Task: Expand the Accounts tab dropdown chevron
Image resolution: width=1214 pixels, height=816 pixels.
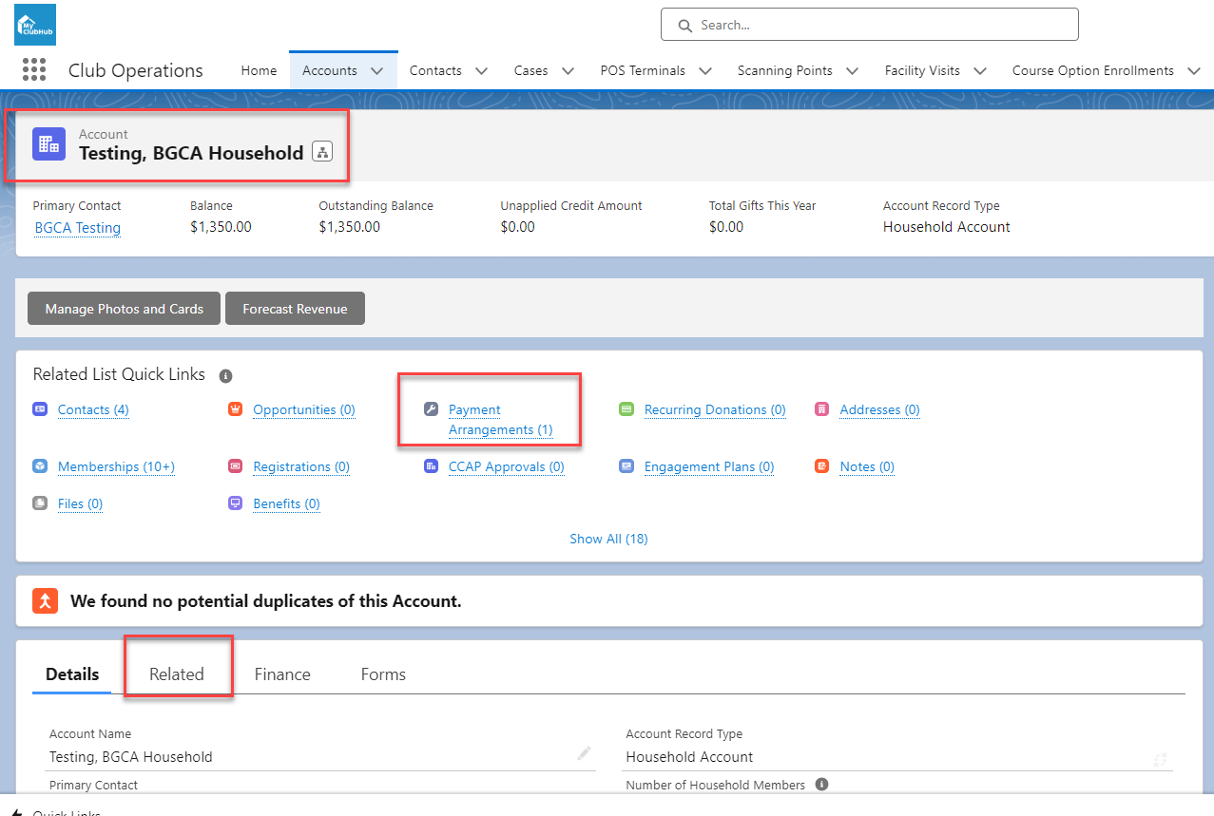Action: click(x=377, y=71)
